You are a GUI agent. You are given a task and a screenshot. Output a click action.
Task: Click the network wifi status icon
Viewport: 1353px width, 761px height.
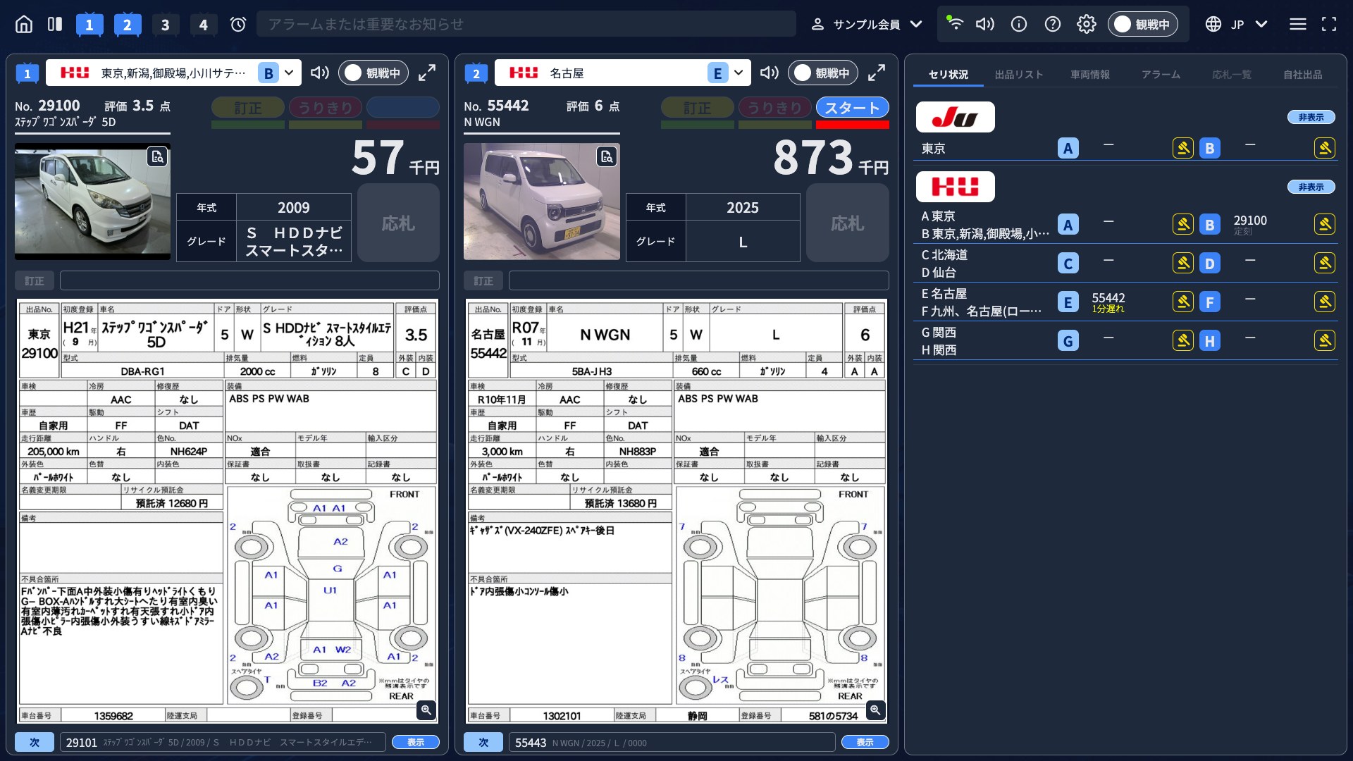coord(954,23)
